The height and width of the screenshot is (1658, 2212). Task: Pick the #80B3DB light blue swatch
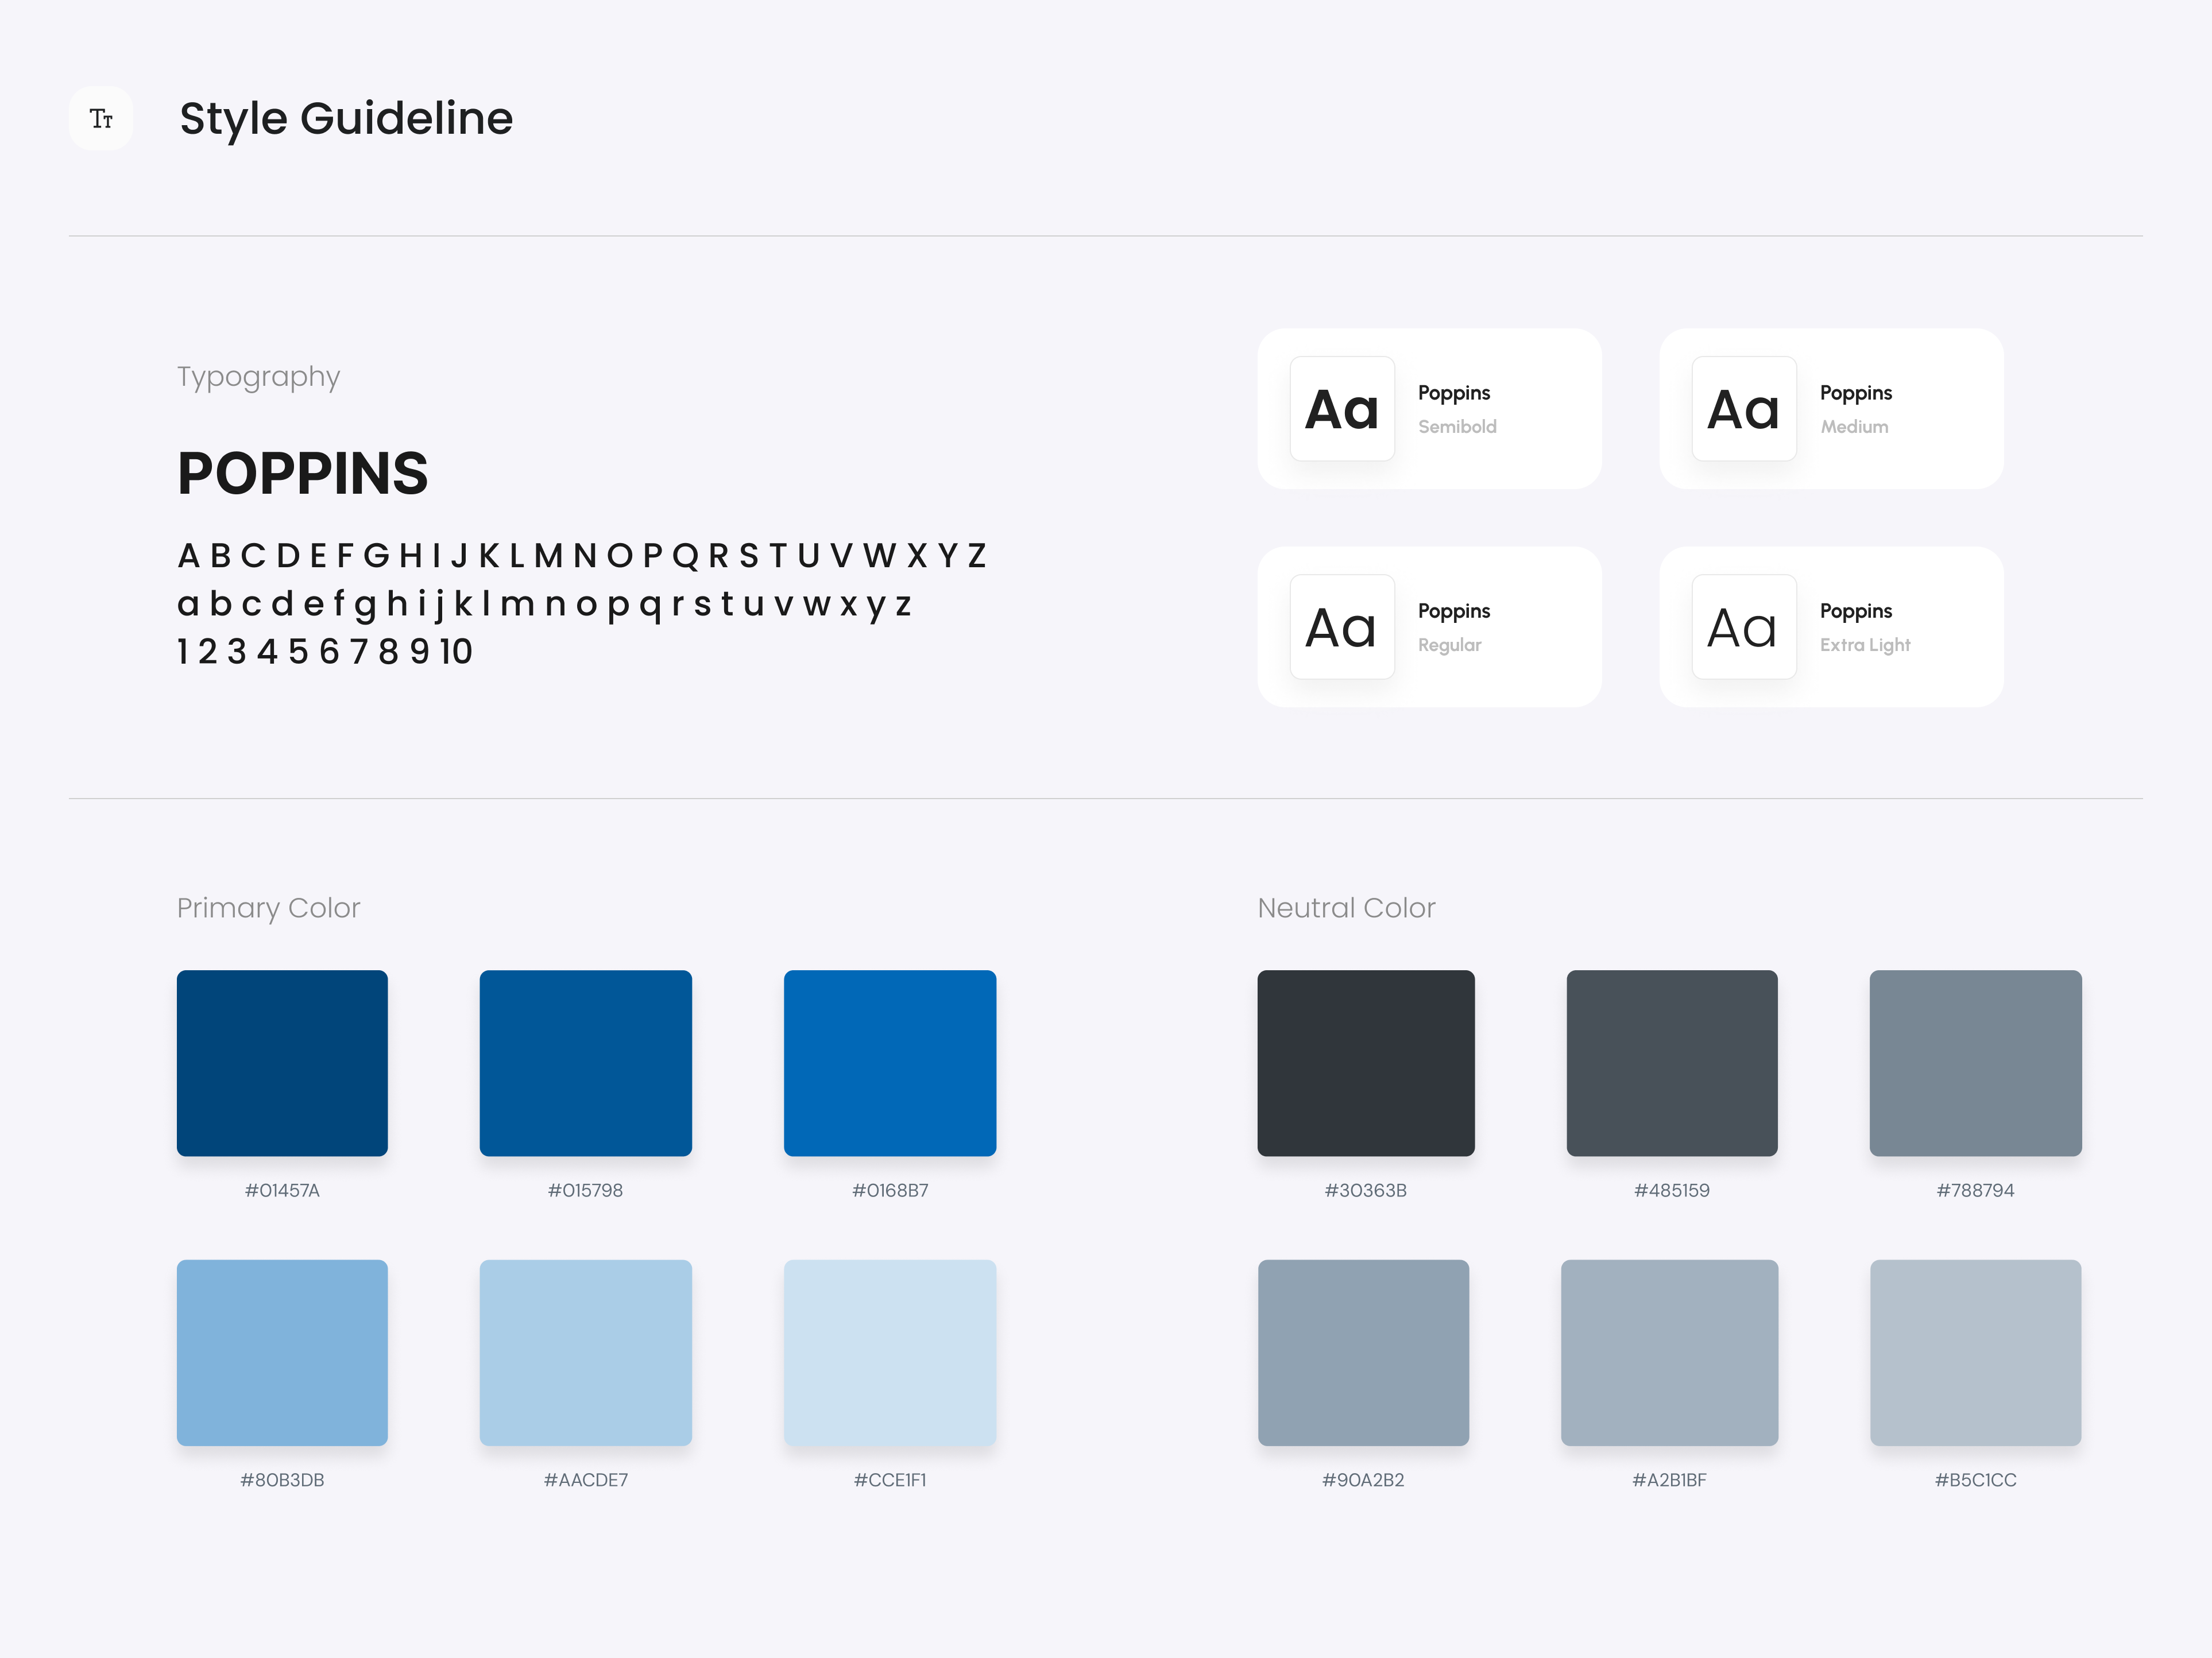click(x=282, y=1353)
